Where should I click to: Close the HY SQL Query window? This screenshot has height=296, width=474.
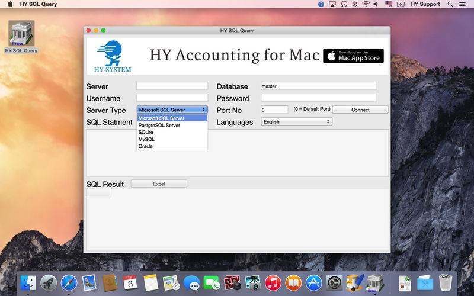coord(88,30)
